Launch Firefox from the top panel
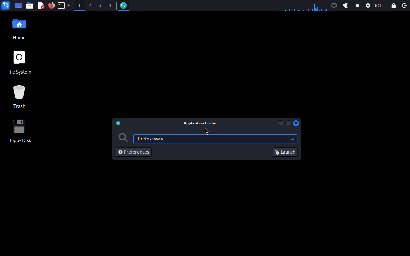Viewport: 410px width, 256px height. click(x=52, y=5)
